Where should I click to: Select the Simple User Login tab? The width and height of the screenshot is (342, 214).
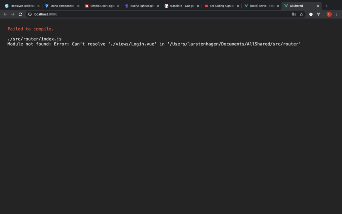[100, 6]
